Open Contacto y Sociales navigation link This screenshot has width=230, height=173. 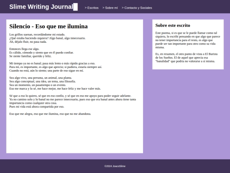(137, 8)
